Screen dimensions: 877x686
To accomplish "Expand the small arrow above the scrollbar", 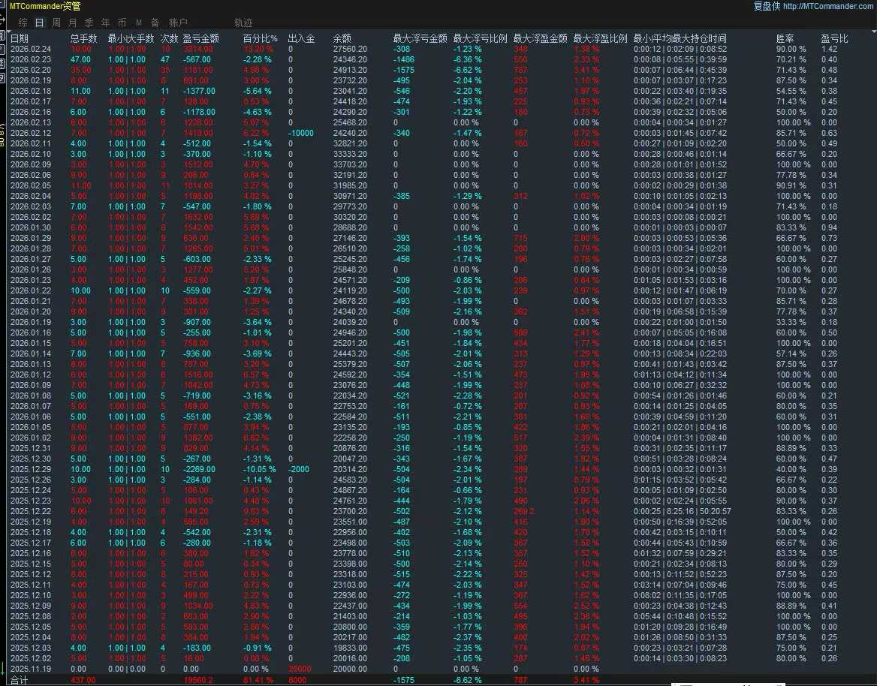I will point(874,32).
